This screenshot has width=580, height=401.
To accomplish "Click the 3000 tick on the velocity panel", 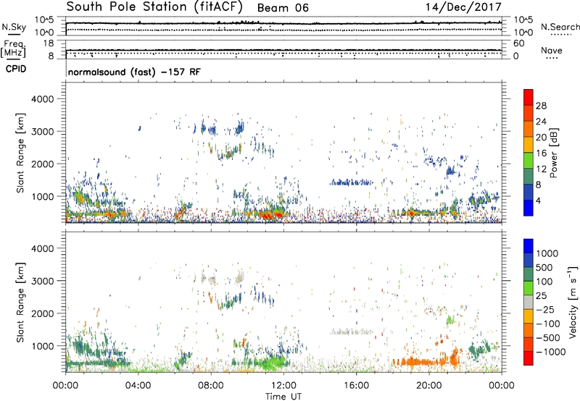I will tap(42, 281).
